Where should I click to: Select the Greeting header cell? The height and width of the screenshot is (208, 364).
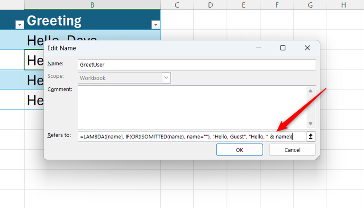click(92, 20)
